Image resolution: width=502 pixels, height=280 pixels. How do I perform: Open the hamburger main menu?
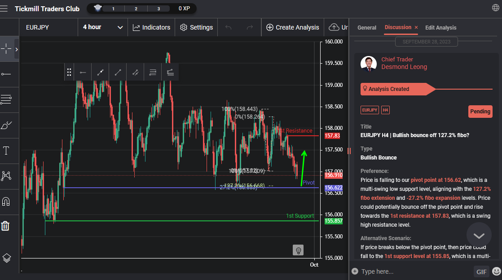(x=4, y=9)
